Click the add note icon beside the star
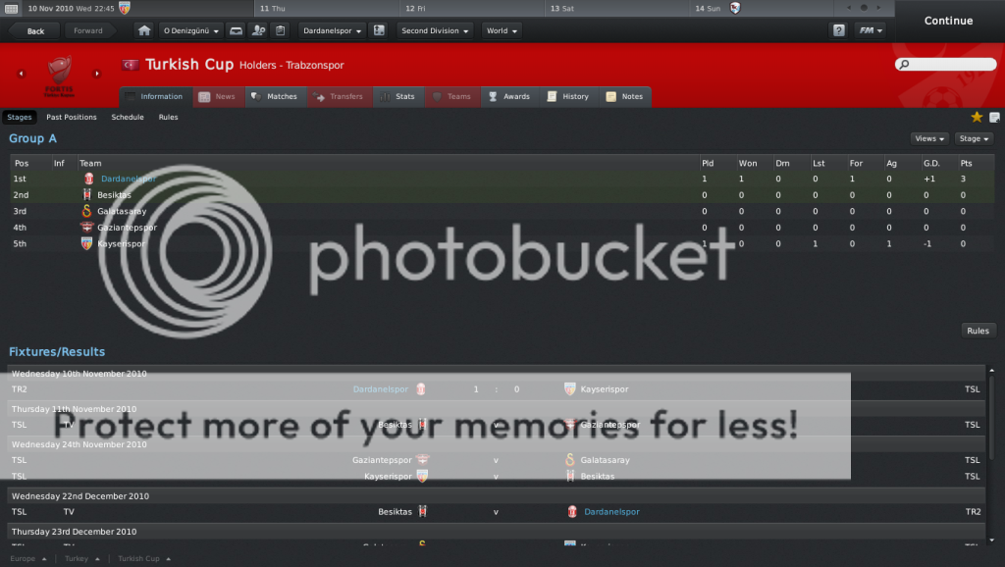The height and width of the screenshot is (567, 1005). [x=995, y=118]
